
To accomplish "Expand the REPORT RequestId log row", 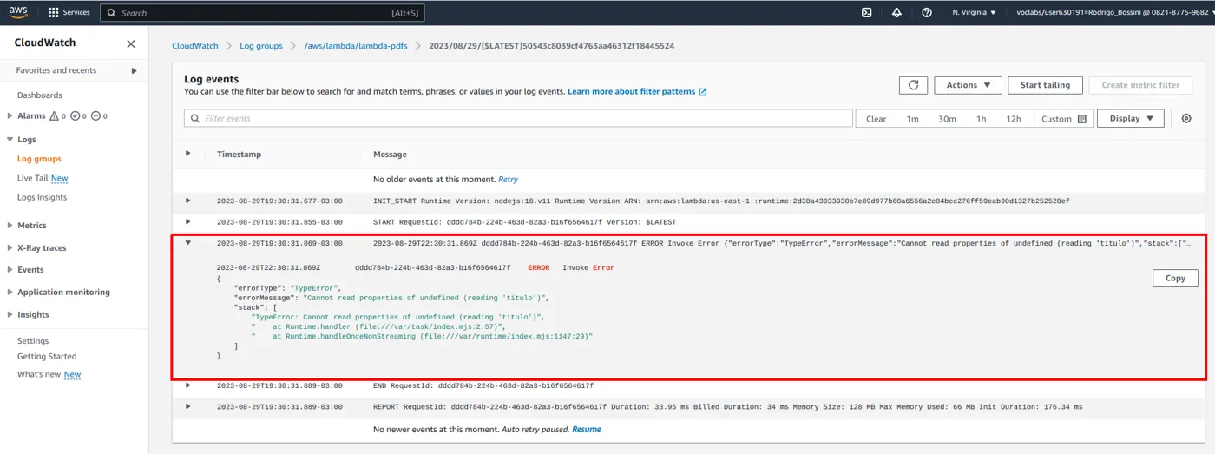I will click(x=187, y=406).
